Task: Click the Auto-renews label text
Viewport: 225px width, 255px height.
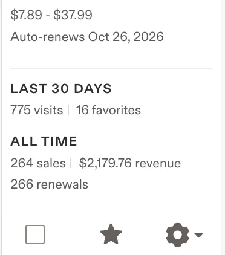Action: (48, 37)
